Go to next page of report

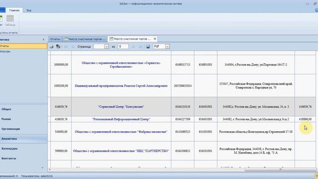pos(133,46)
